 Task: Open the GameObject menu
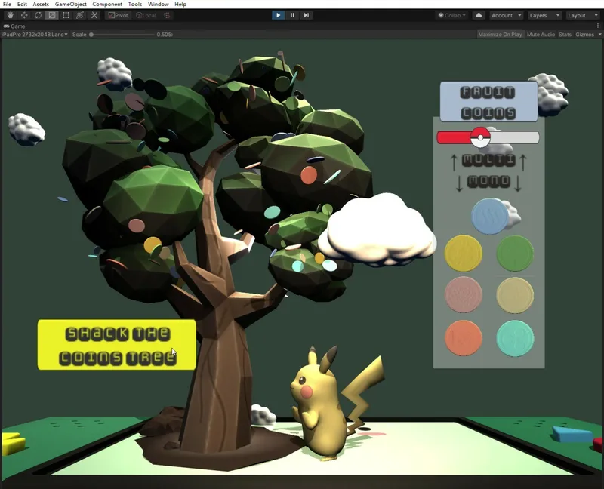71,4
